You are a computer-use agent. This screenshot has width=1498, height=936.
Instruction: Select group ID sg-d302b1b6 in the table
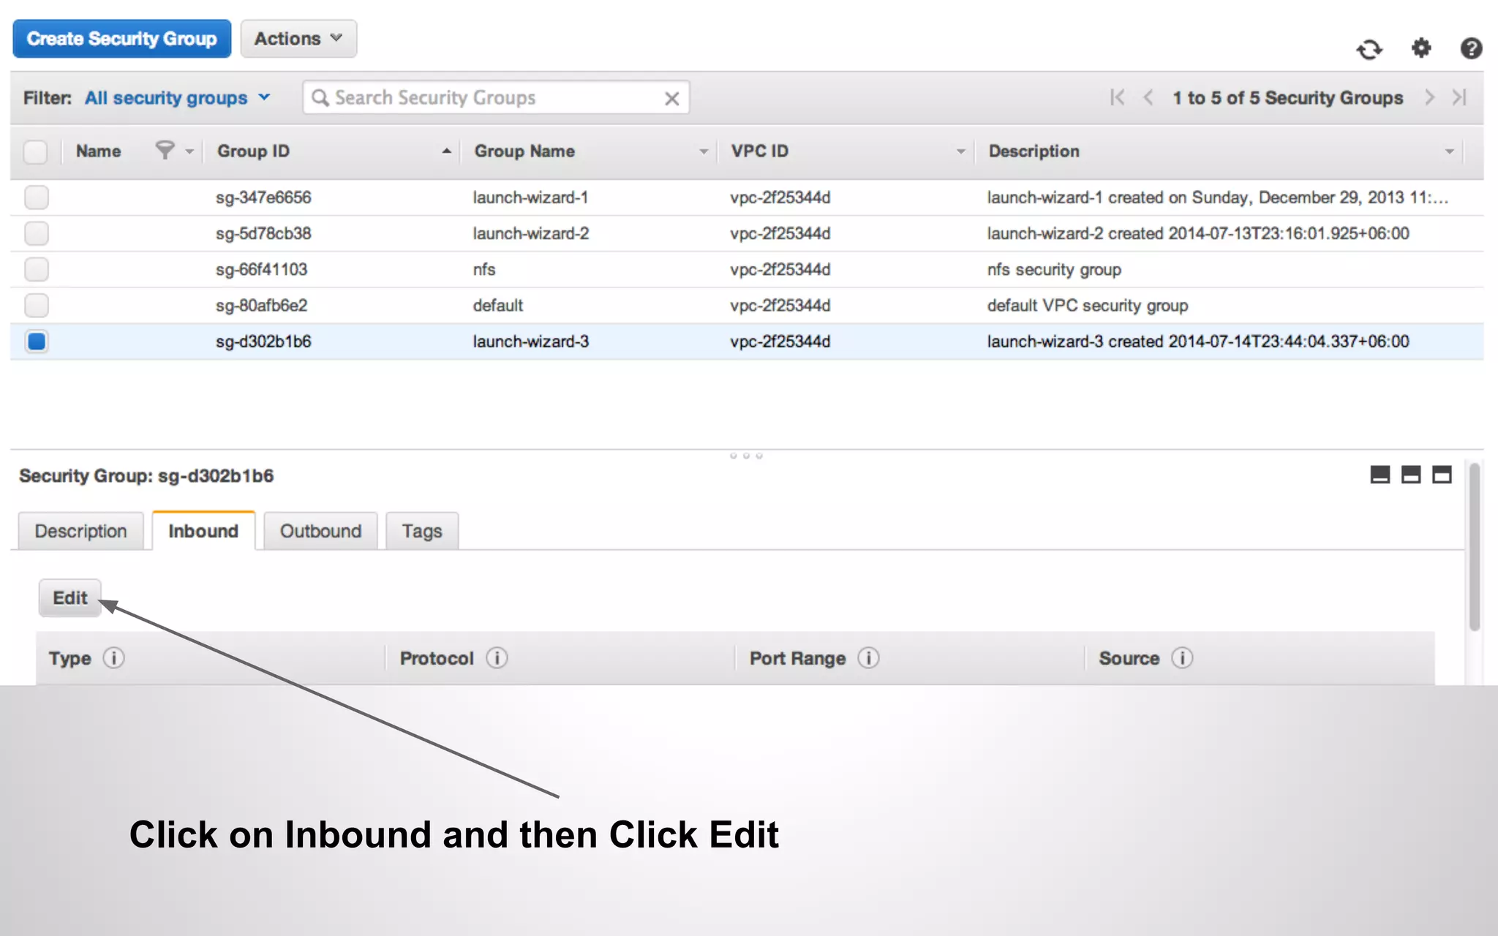[263, 341]
